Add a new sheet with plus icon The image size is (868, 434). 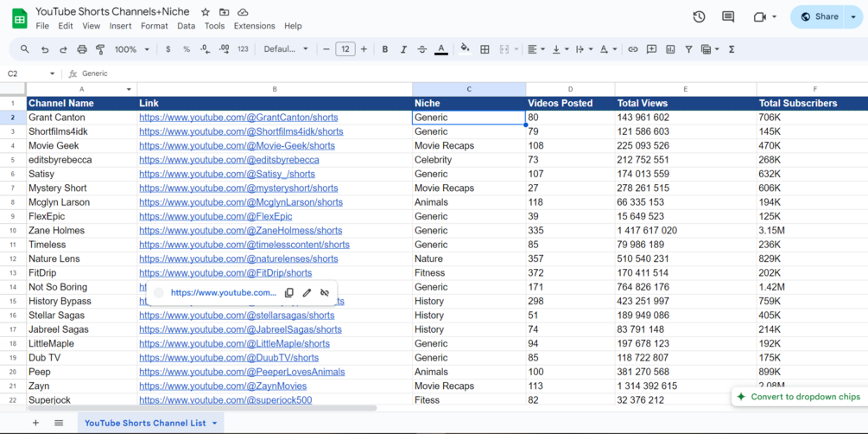tap(36, 423)
